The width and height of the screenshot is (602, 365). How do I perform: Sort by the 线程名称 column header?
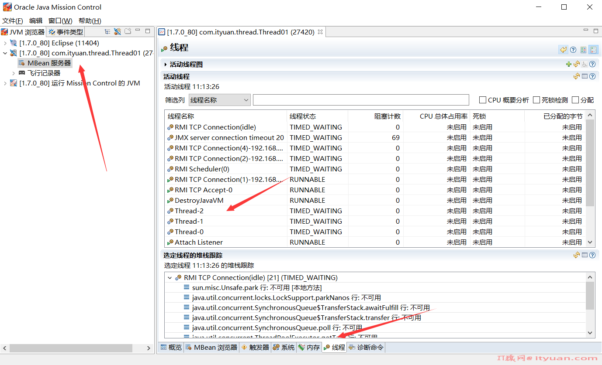pos(226,116)
